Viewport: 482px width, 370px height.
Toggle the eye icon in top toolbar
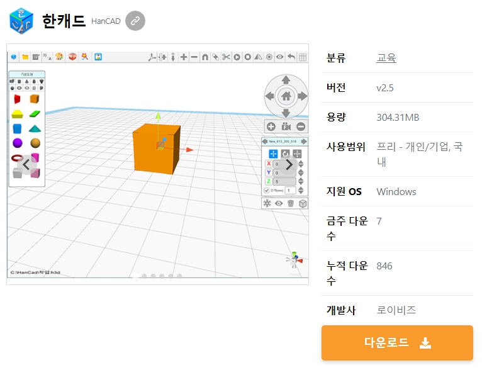280,57
